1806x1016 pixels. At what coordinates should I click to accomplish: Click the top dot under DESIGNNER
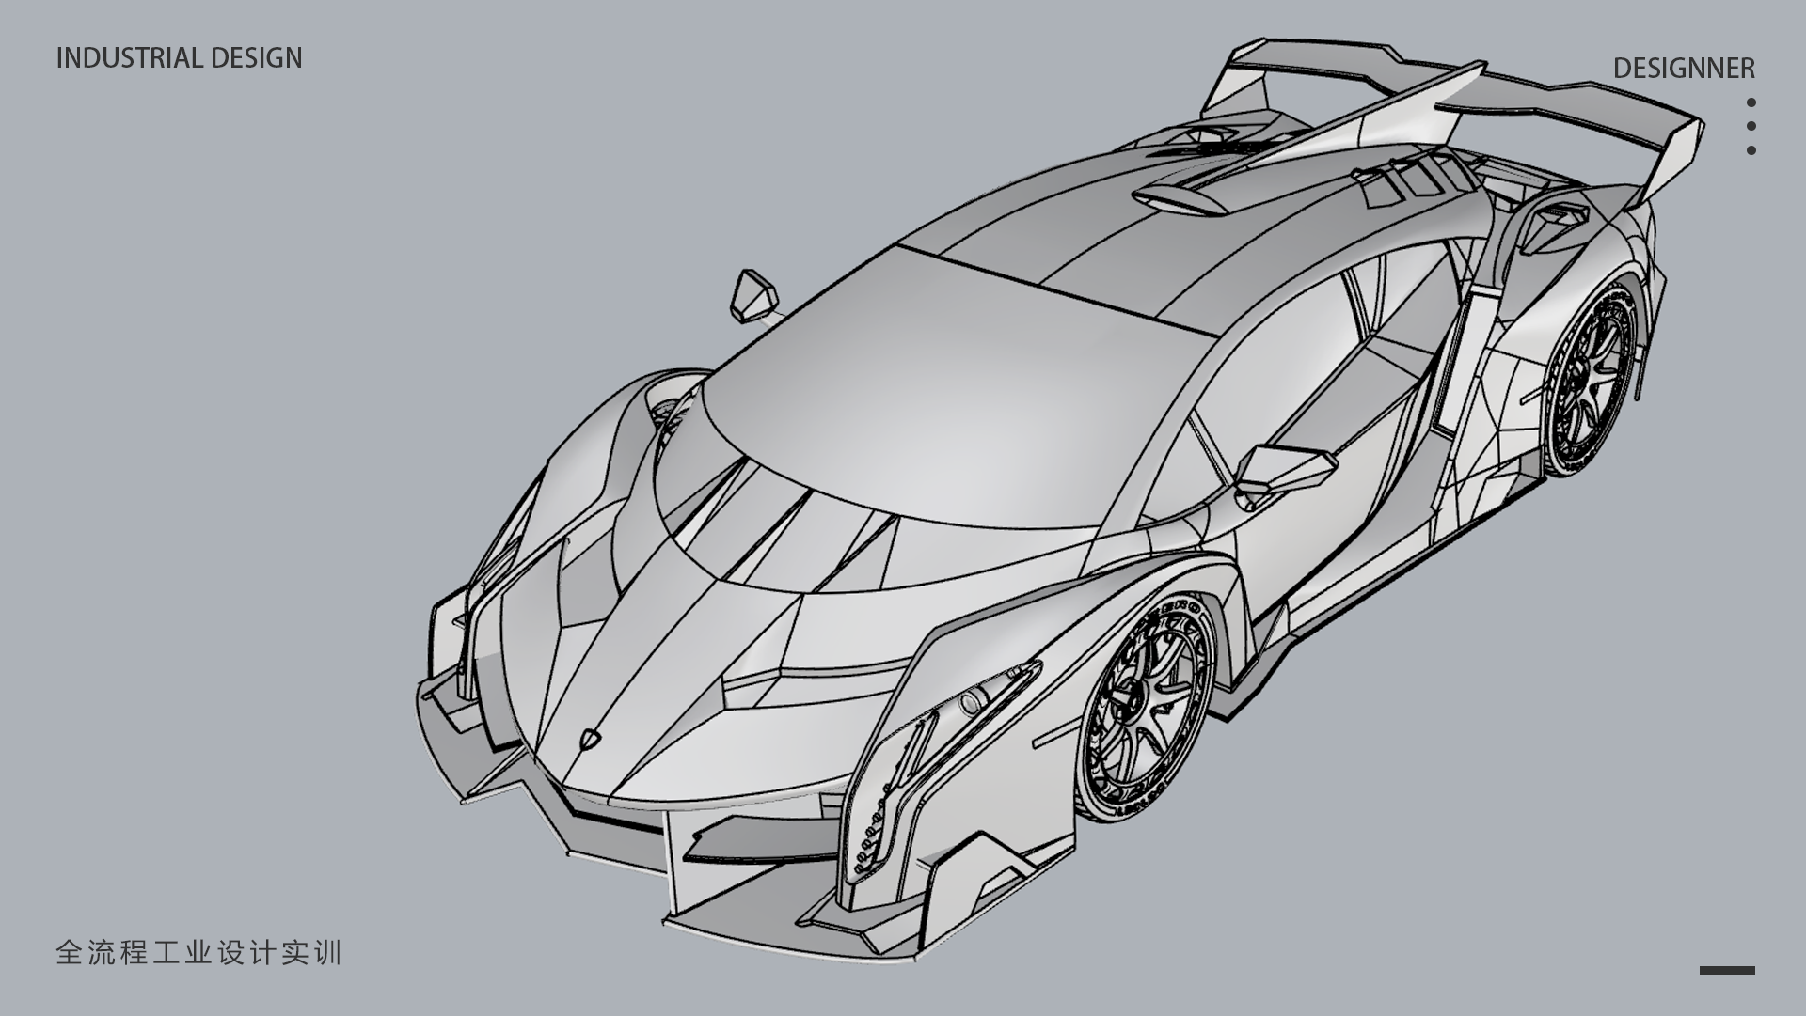point(1751,102)
